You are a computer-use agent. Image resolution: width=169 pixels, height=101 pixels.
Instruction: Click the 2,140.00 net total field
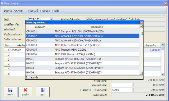point(138,95)
